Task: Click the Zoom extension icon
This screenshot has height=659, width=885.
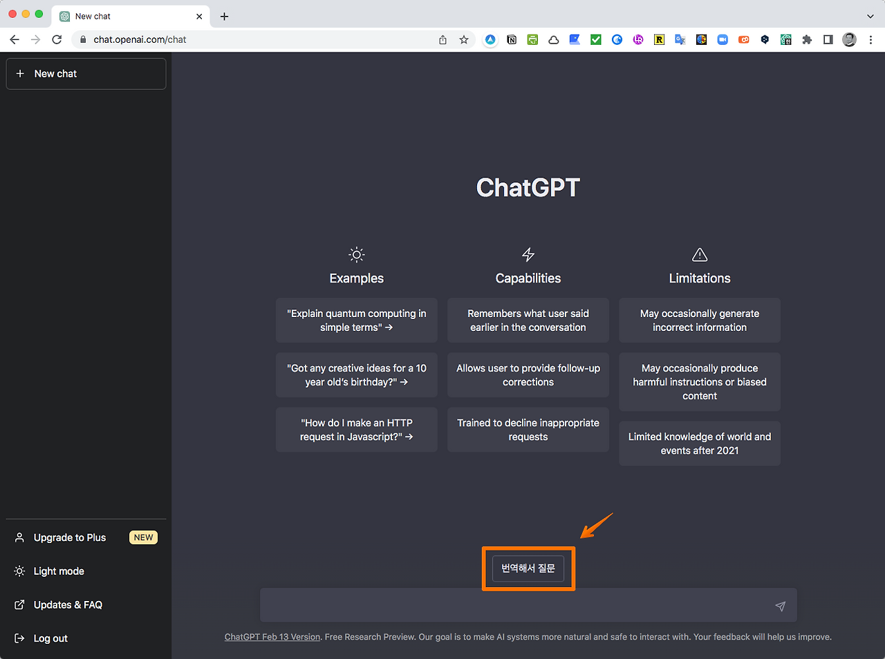Action: click(x=723, y=39)
